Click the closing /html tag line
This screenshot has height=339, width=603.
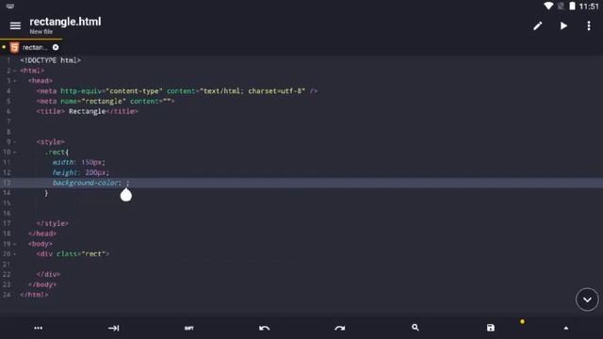34,295
